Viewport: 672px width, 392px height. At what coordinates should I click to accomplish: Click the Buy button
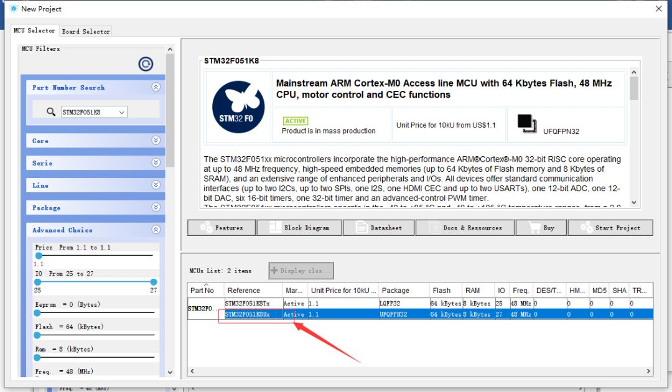pyautogui.click(x=541, y=228)
